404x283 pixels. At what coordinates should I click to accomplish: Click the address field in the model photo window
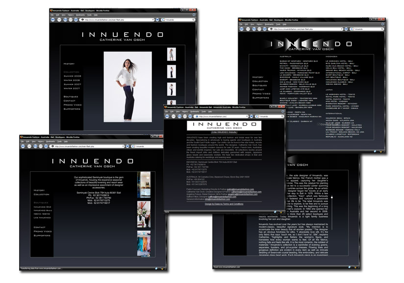pos(117,20)
